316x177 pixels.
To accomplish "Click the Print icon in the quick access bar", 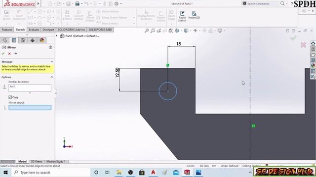I will click(77, 3).
